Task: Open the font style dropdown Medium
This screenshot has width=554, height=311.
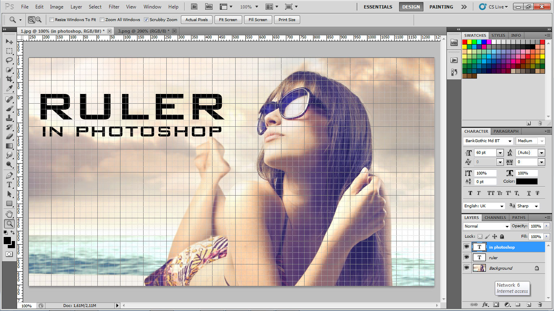Action: click(541, 141)
